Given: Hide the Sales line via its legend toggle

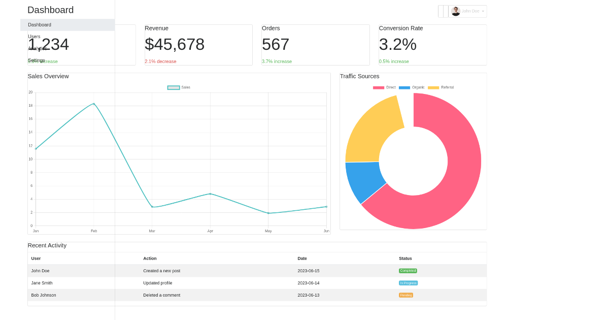Looking at the screenshot, I should (173, 87).
